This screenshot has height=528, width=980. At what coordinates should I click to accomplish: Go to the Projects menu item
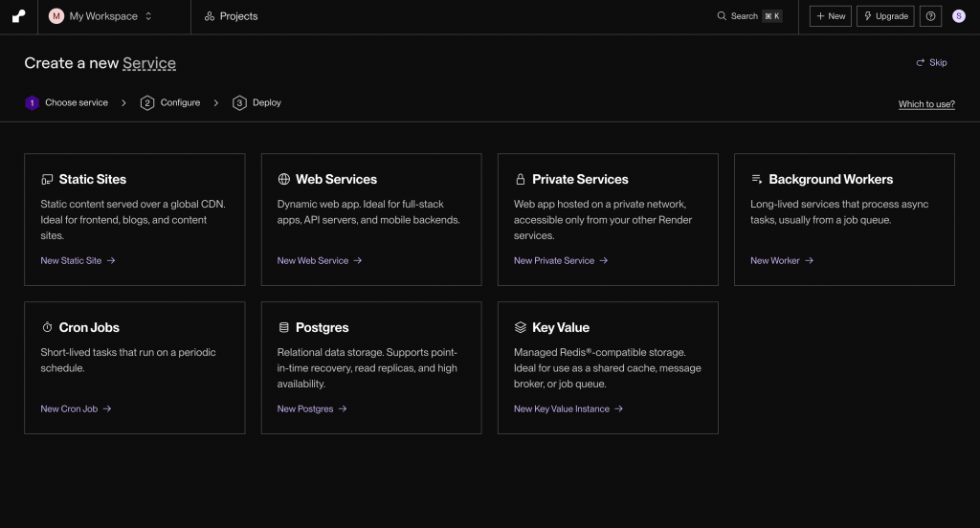click(x=231, y=16)
